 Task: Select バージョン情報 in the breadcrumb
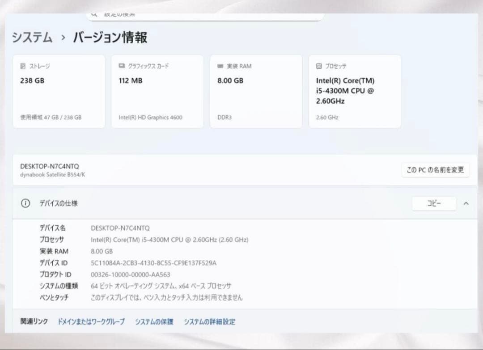point(110,38)
